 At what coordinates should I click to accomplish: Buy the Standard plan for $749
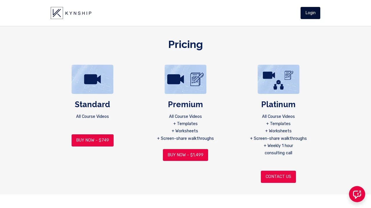92,140
